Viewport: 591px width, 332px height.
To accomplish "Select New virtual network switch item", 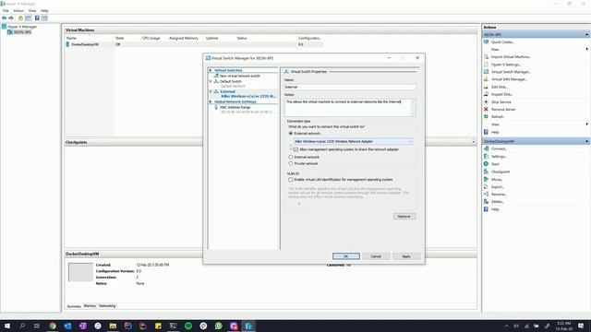I will point(240,76).
